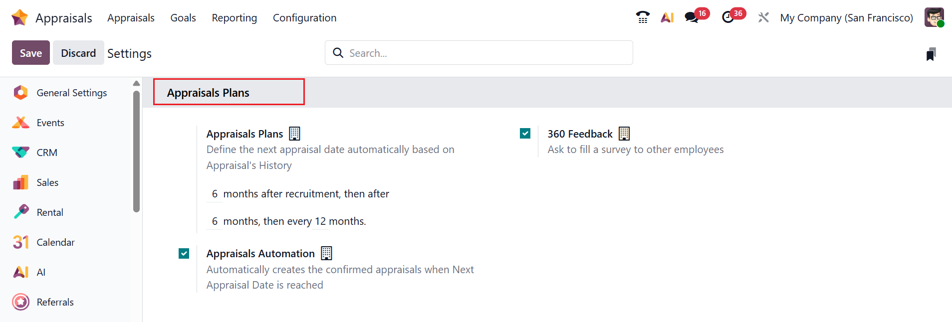Open the Reporting menu
Screen dimensions: 952x322
[234, 18]
